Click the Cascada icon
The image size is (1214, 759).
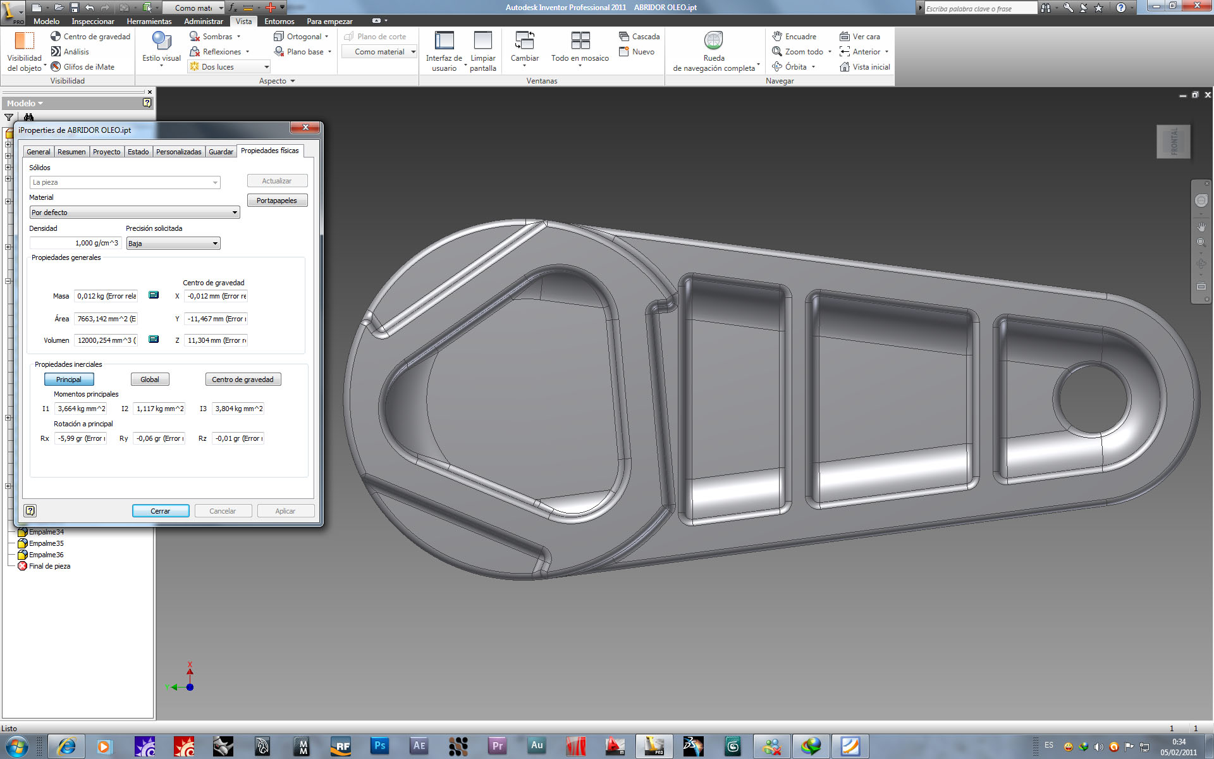(x=624, y=37)
